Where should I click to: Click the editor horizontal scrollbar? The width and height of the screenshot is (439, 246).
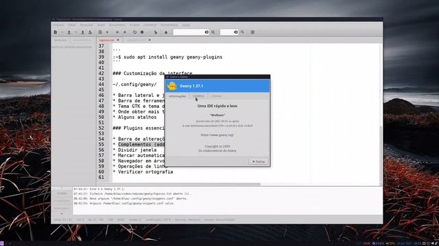tap(179, 184)
